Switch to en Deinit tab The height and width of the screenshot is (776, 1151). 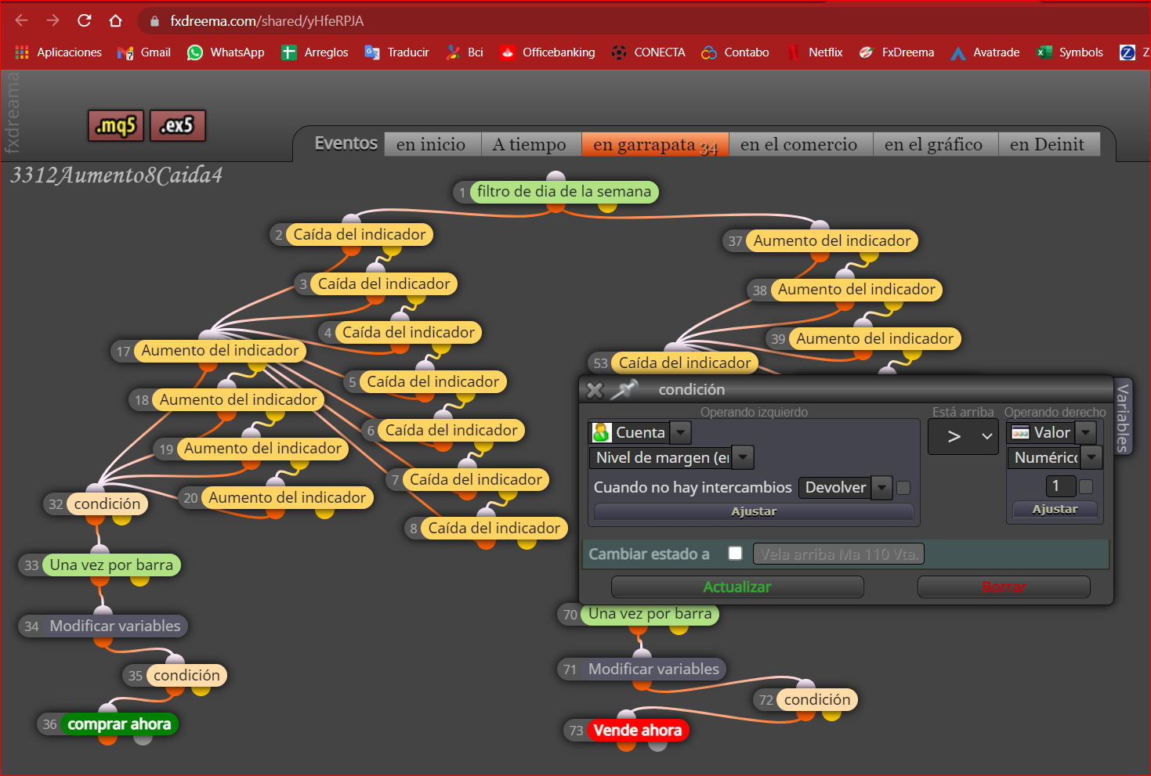[x=1048, y=144]
